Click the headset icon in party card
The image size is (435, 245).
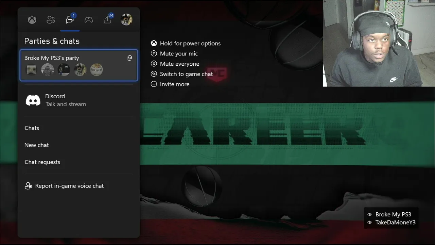(x=129, y=58)
